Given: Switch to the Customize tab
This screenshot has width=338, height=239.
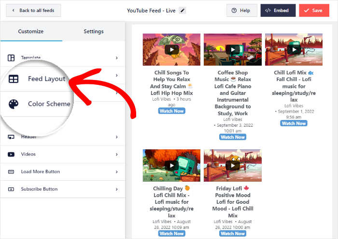Looking at the screenshot, I should [31, 31].
